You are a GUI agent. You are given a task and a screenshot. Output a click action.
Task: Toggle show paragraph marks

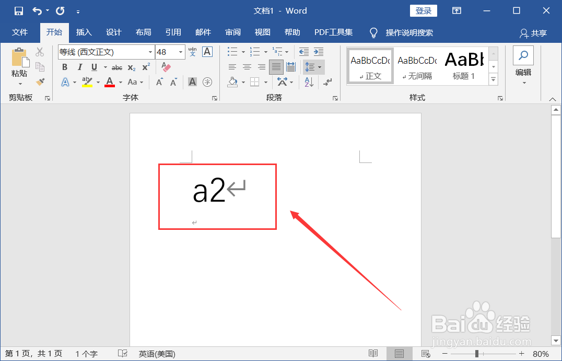(x=327, y=82)
